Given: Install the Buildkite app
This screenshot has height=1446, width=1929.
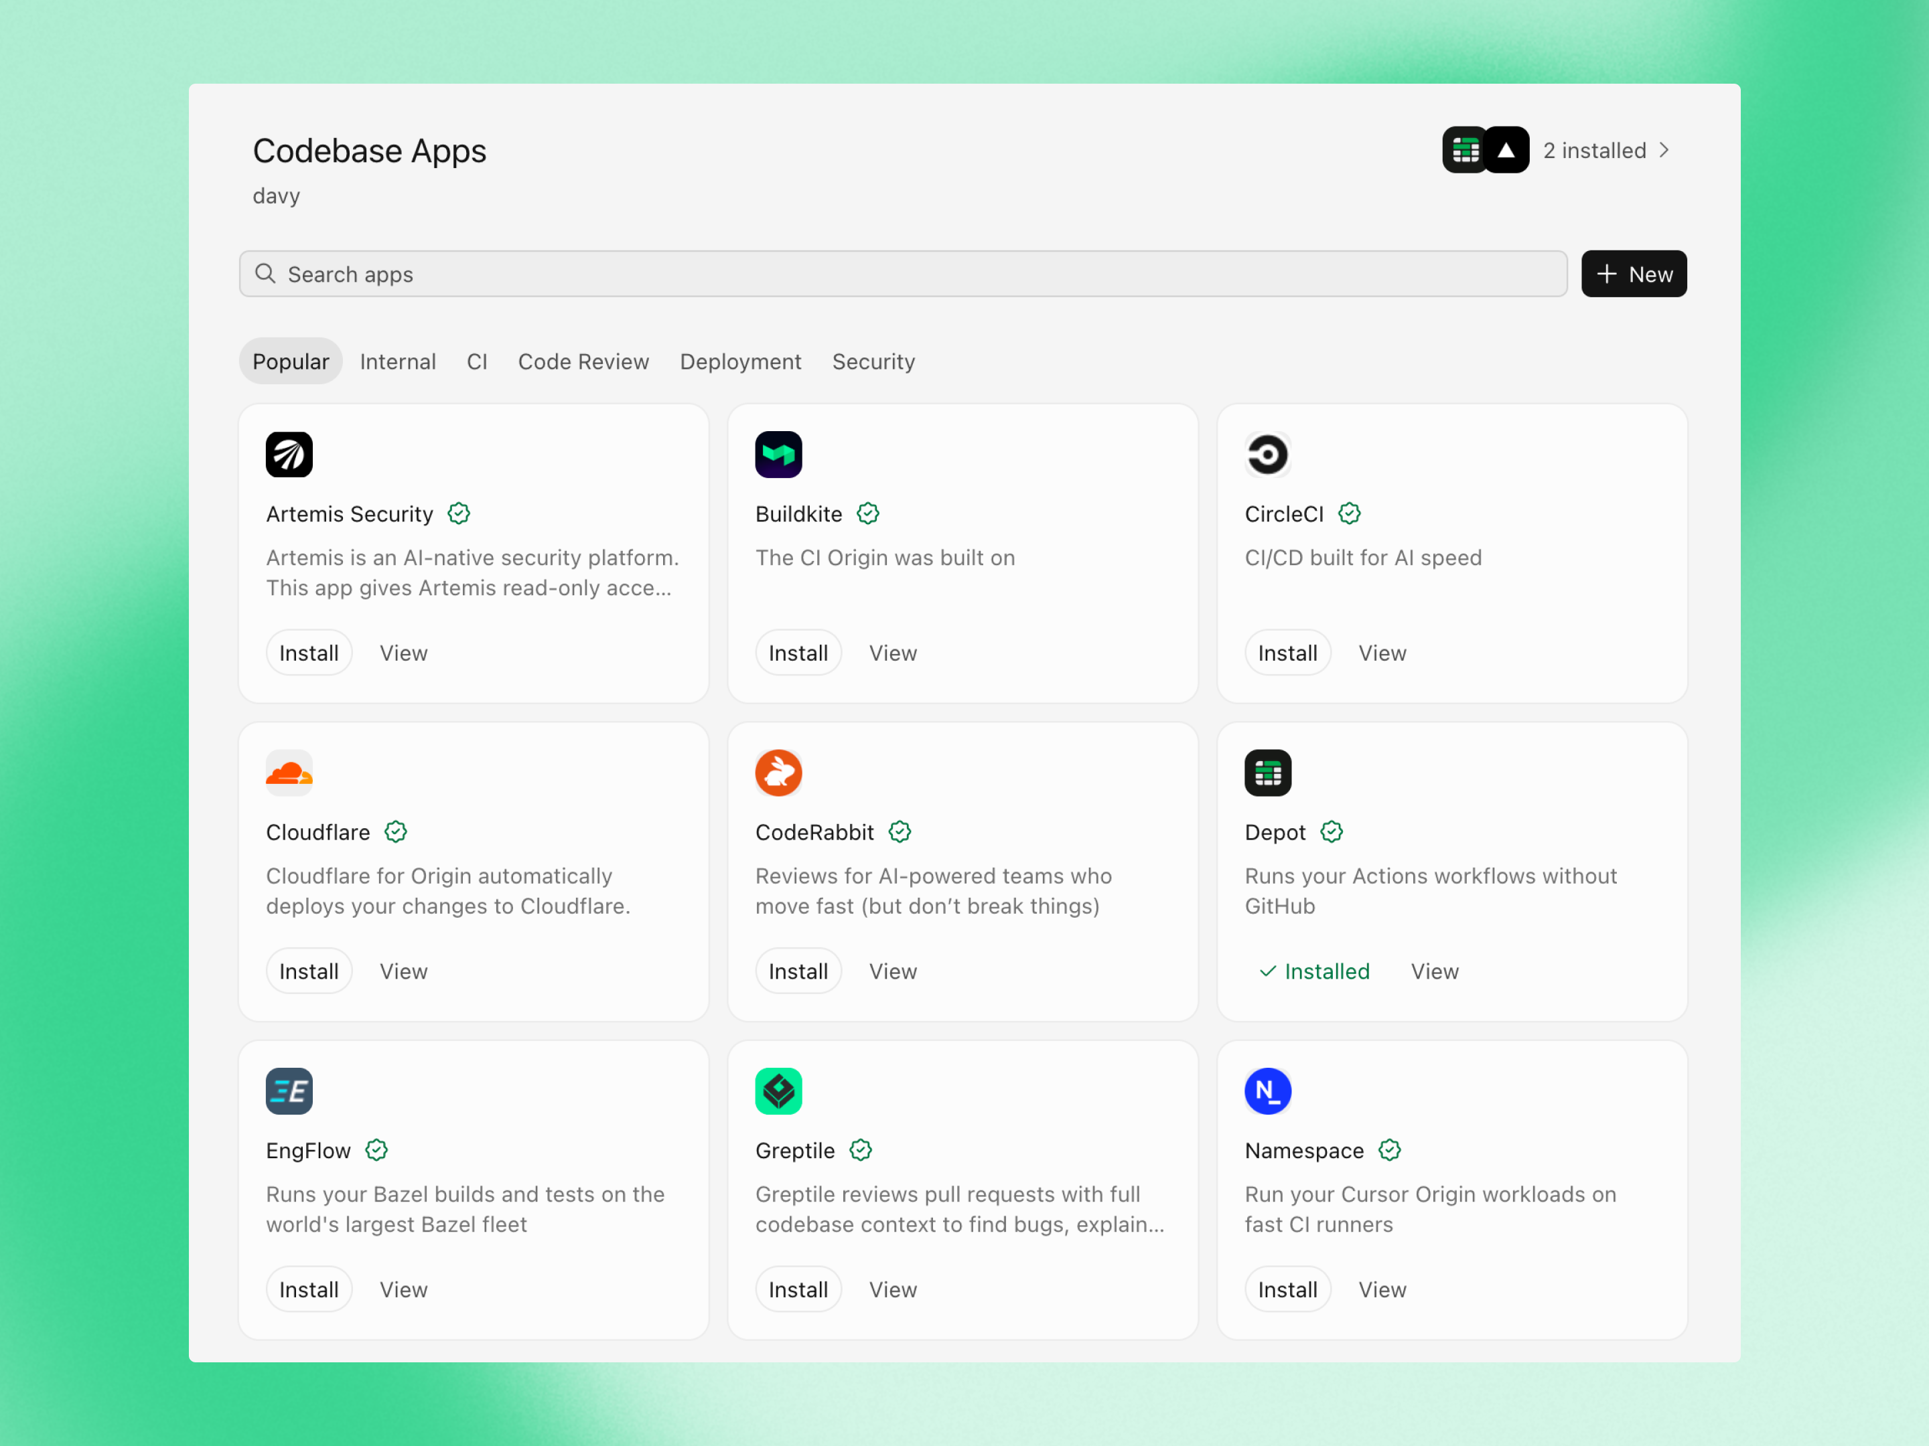Looking at the screenshot, I should (798, 652).
